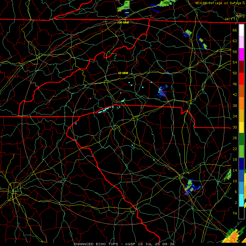Image resolution: width=246 pixels, height=246 pixels.
Task: Click the '62' scale label
Action: (x=235, y=41)
